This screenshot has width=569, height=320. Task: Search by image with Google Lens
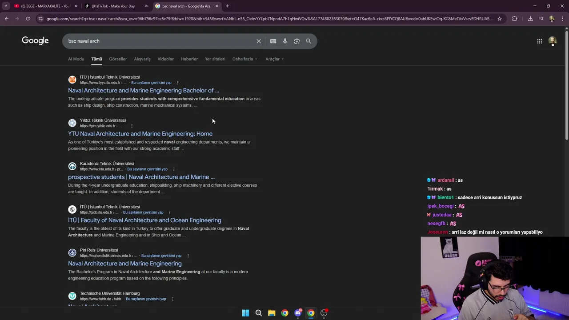(297, 41)
